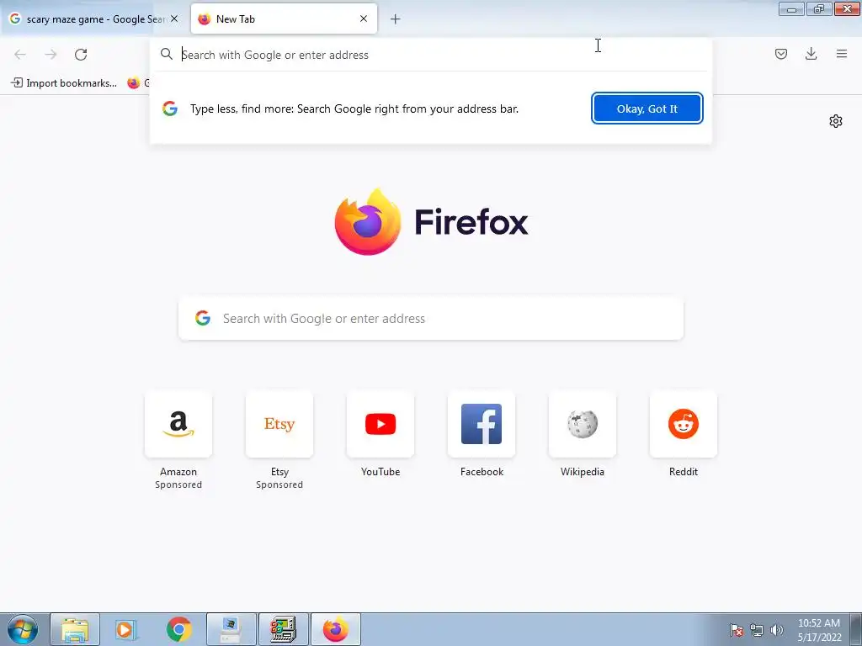The height and width of the screenshot is (646, 862).
Task: Select the New Tab tab
Action: click(x=284, y=19)
